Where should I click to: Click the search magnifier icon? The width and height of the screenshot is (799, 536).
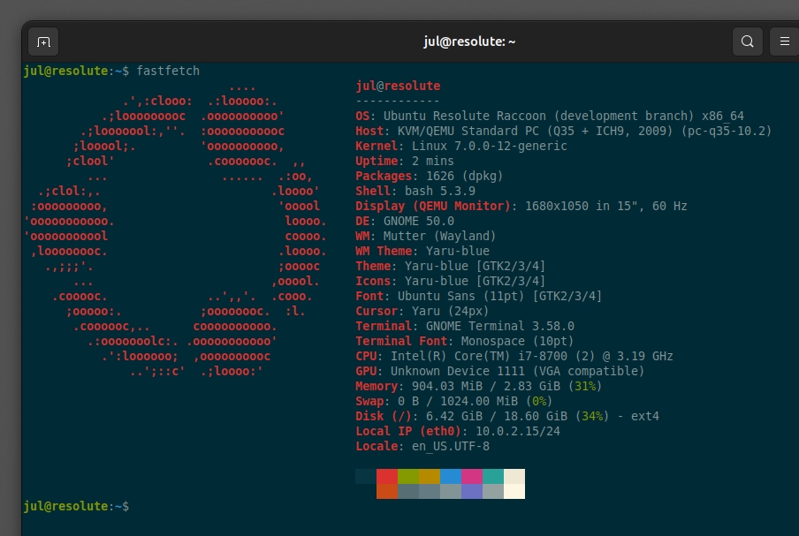748,42
